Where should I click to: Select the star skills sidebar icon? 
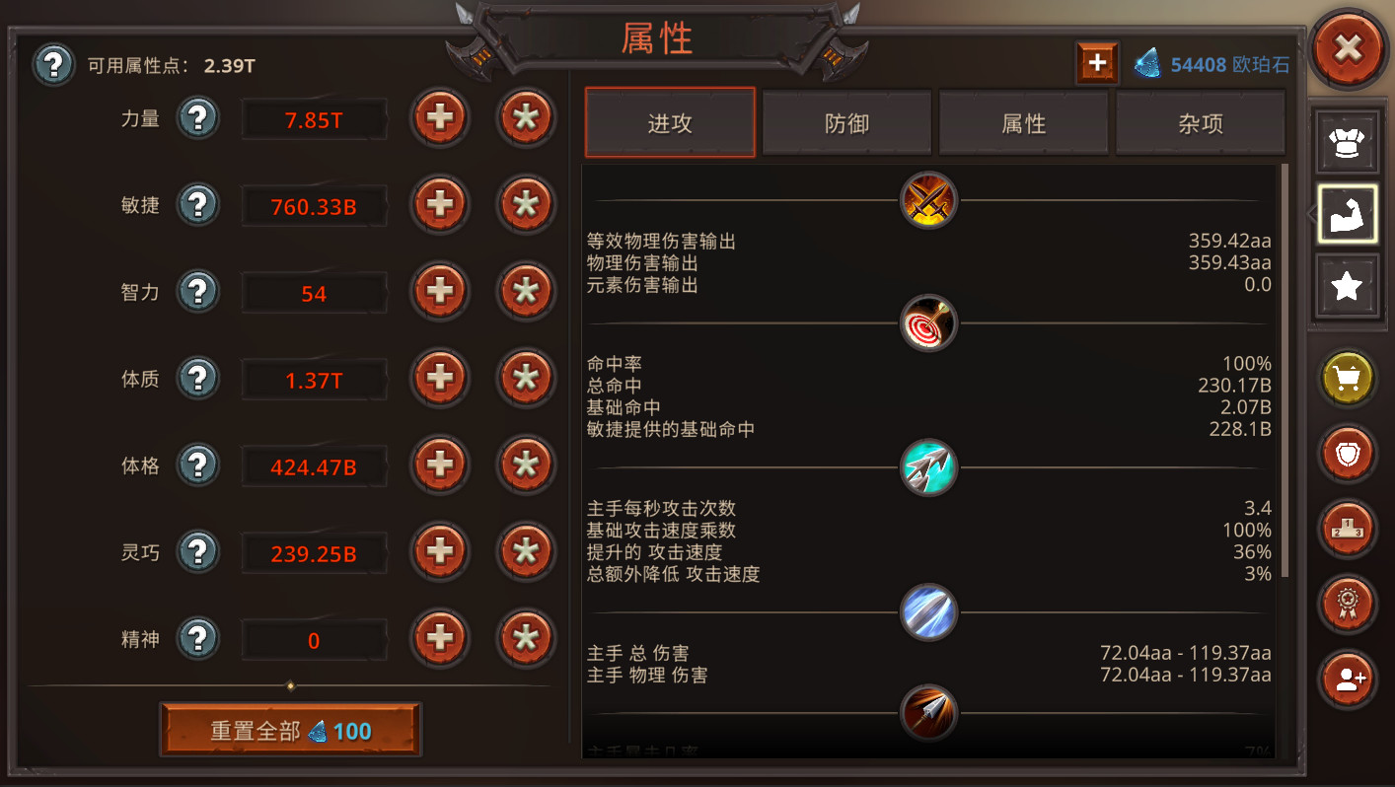click(x=1347, y=286)
